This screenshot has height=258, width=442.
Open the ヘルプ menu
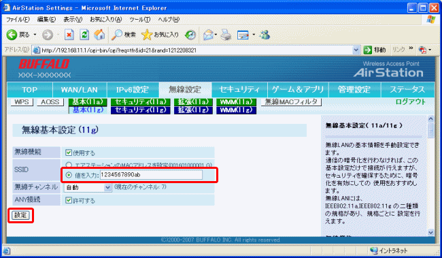169,20
